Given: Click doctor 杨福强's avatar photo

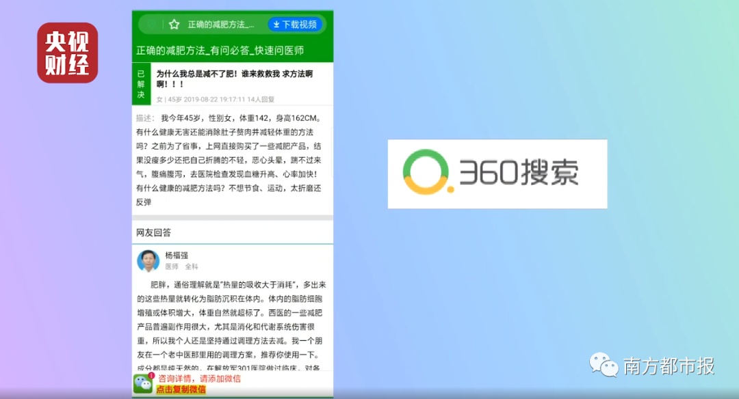Looking at the screenshot, I should [148, 261].
